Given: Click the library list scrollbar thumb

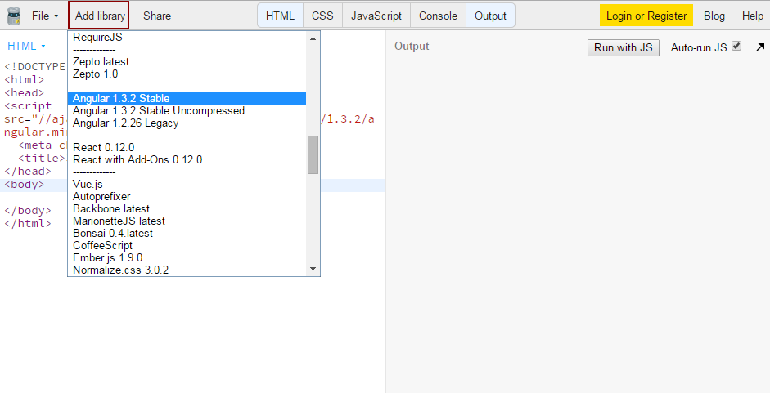Looking at the screenshot, I should click(313, 155).
